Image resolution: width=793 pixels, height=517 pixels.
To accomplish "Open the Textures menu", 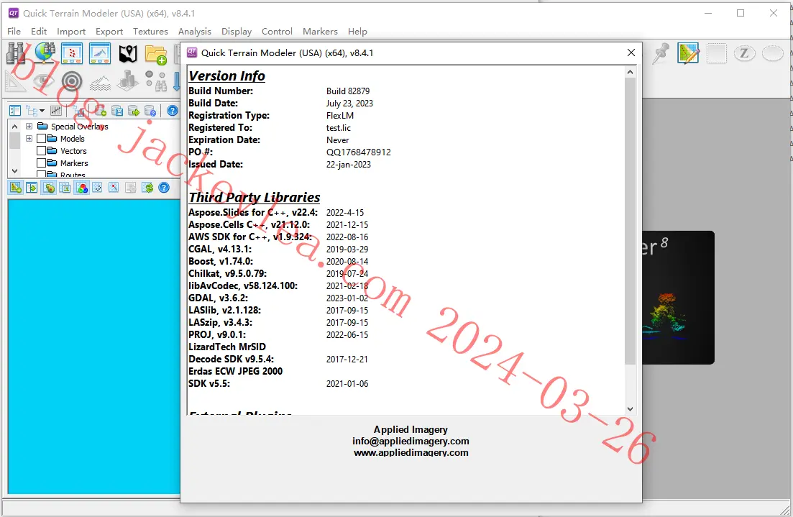I will pos(150,32).
